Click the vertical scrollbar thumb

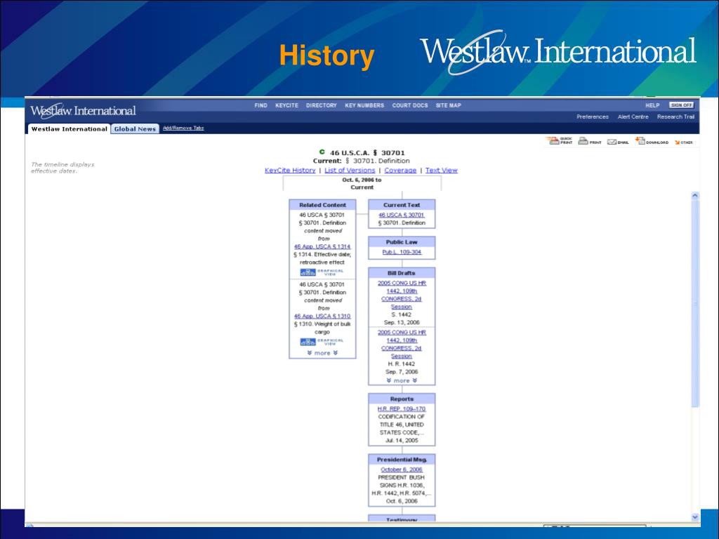click(694, 303)
